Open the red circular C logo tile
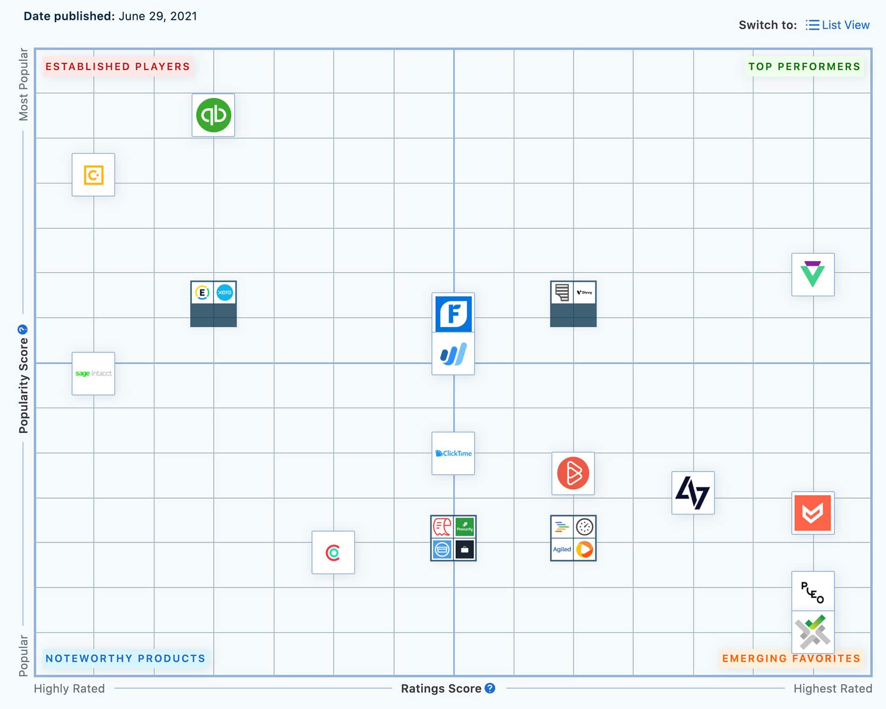Screen dimensions: 886x709 coord(333,552)
